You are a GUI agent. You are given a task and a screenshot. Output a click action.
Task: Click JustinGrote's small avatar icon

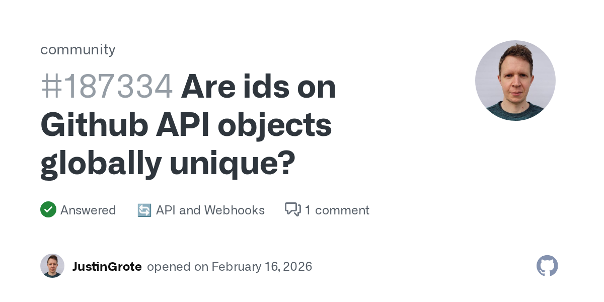[x=52, y=266]
